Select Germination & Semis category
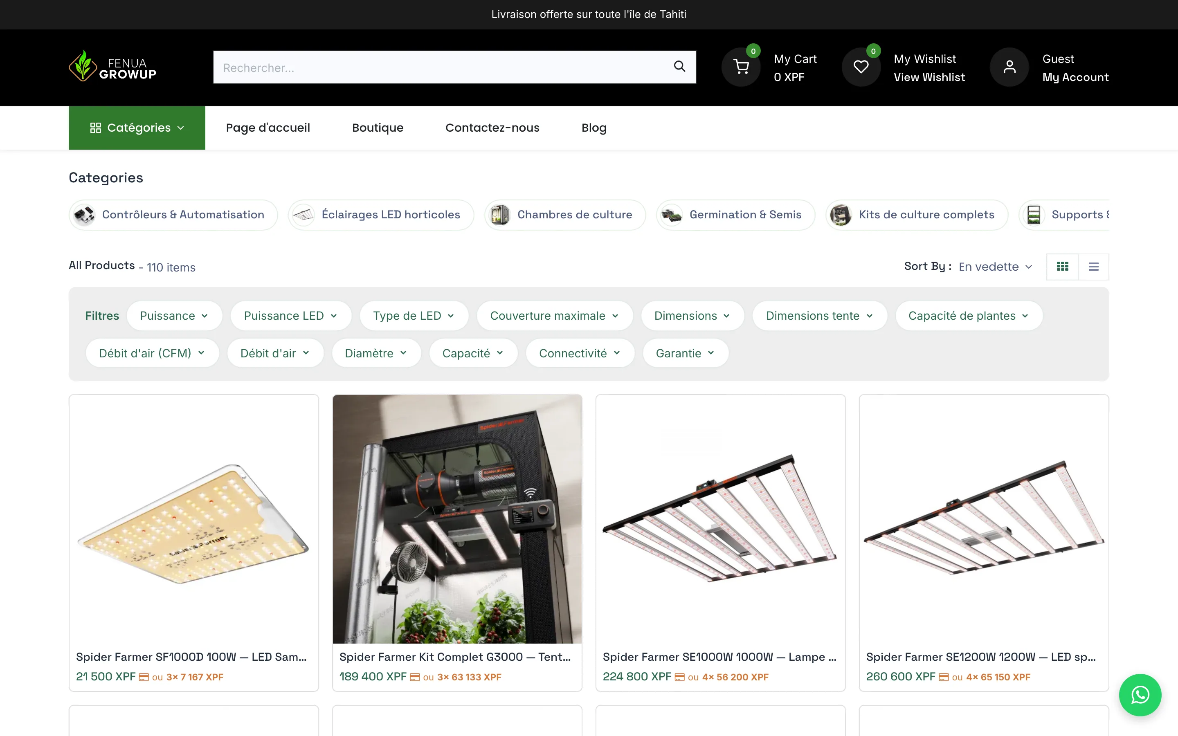This screenshot has height=736, width=1178. (x=735, y=215)
